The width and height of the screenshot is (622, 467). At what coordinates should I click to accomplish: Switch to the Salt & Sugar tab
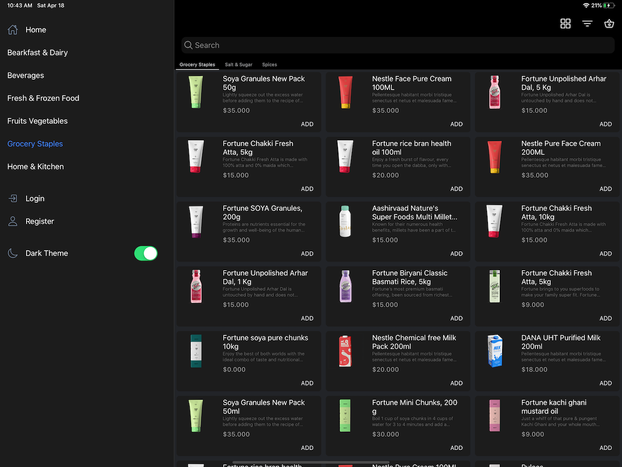click(x=238, y=65)
